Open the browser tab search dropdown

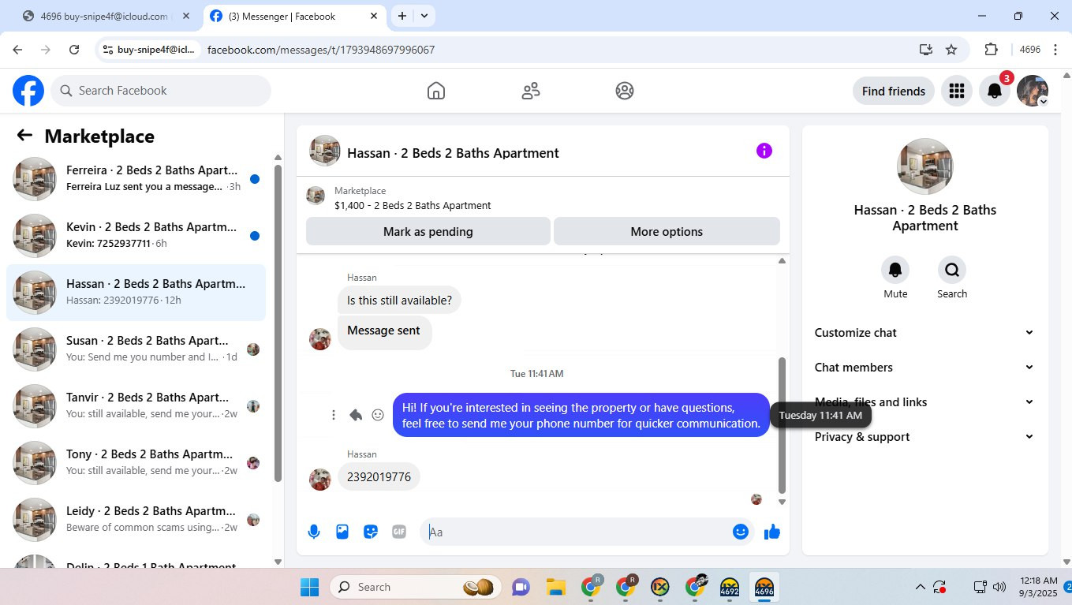click(x=424, y=16)
